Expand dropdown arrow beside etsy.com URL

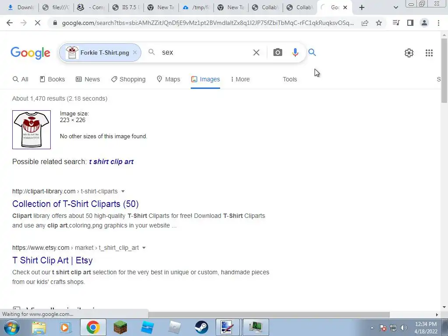pyautogui.click(x=144, y=248)
